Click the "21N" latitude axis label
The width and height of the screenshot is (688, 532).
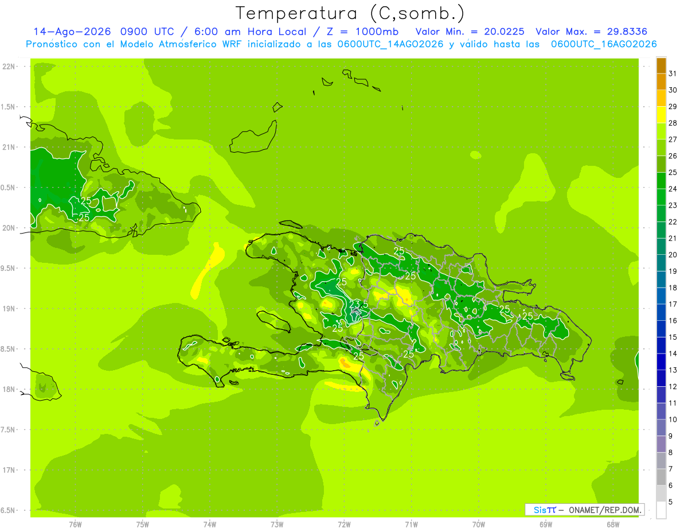[x=9, y=147]
